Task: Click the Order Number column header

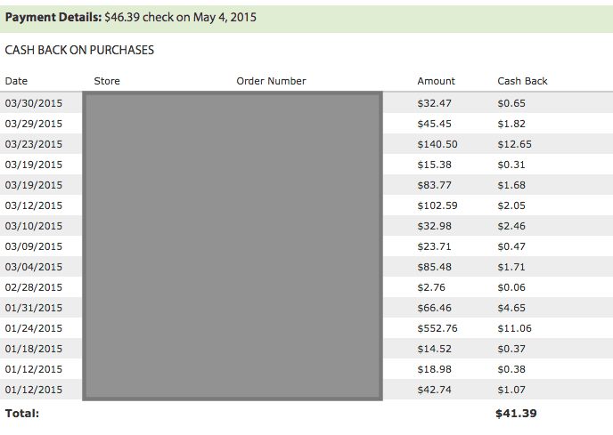Action: tap(271, 81)
